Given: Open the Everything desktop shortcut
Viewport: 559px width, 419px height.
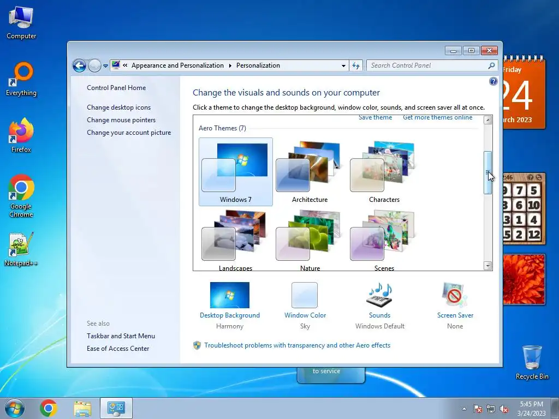Looking at the screenshot, I should [x=21, y=79].
